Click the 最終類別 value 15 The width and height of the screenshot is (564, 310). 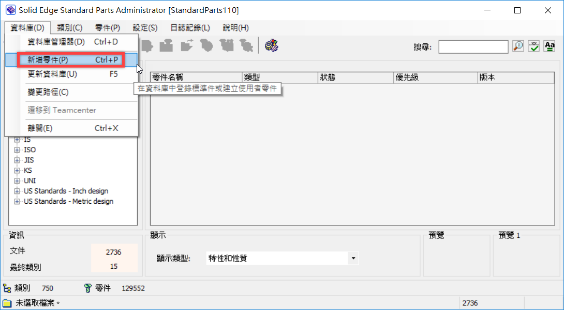(114, 267)
